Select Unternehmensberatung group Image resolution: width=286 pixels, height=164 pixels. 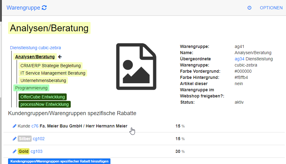click(43, 80)
